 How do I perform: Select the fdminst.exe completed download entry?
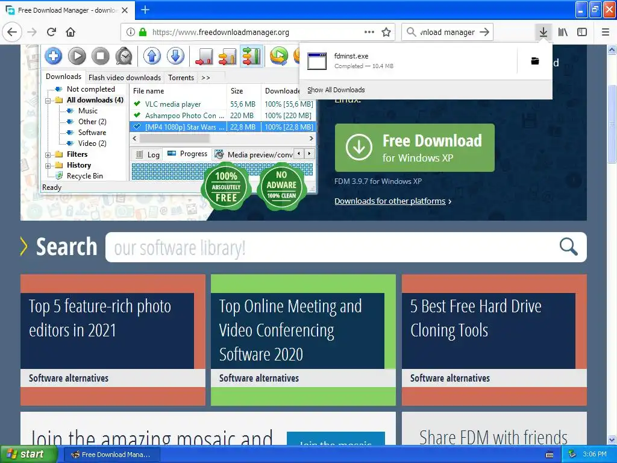pyautogui.click(x=408, y=61)
